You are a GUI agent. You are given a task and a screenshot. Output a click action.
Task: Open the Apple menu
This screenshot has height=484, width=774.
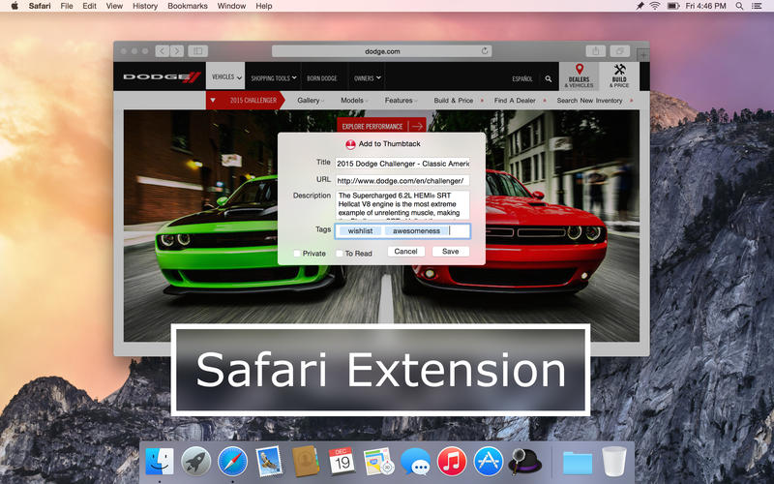(x=15, y=6)
